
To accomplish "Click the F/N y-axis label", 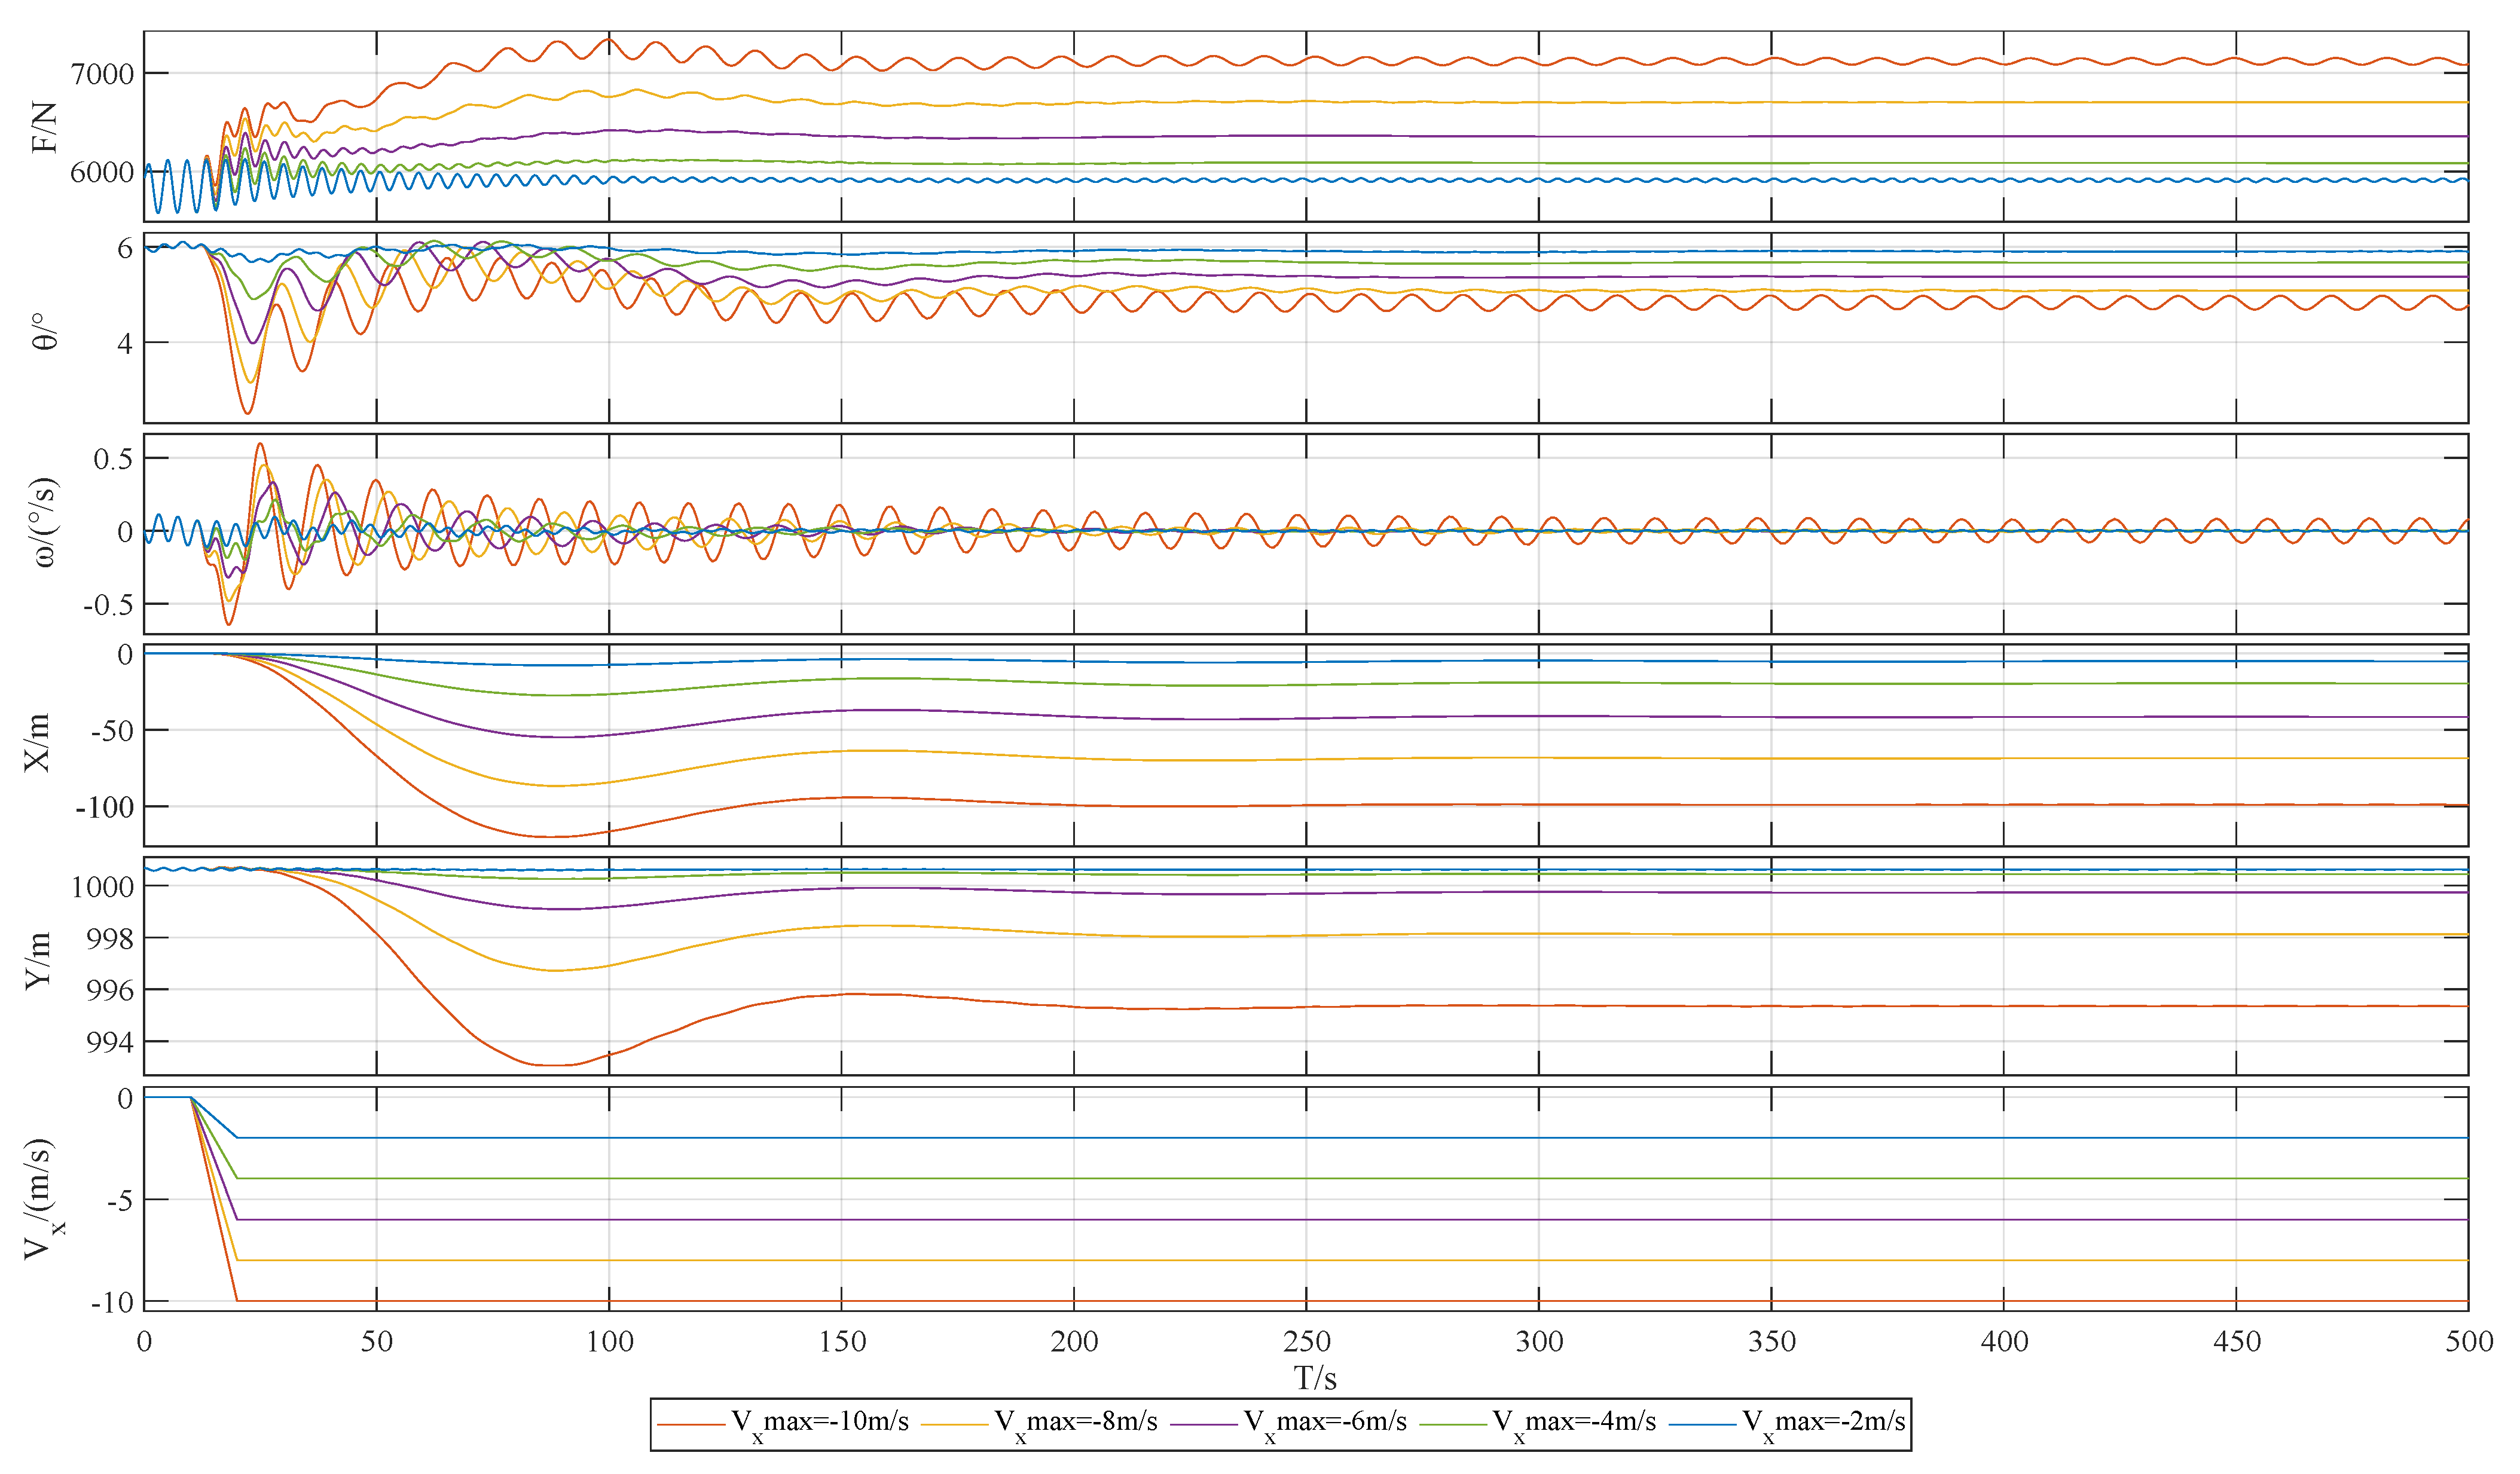I will click(45, 127).
